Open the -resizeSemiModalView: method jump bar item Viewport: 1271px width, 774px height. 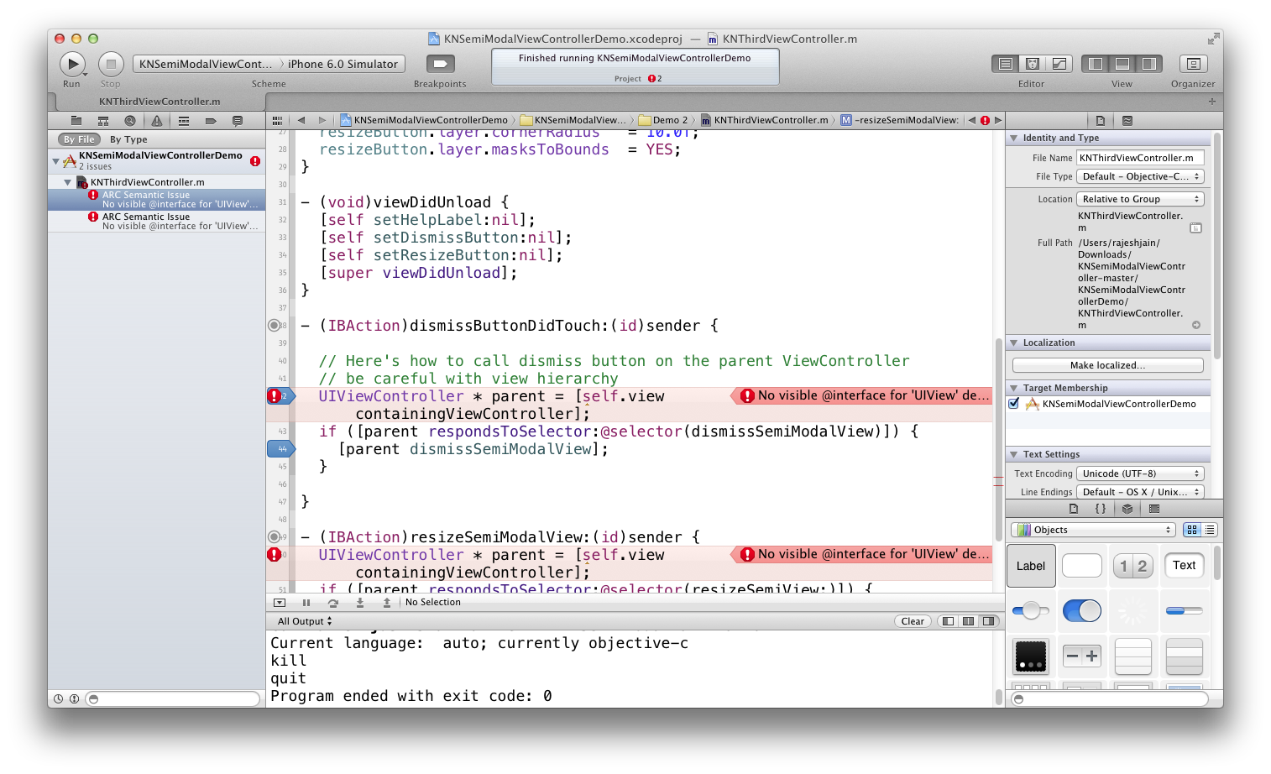(x=900, y=120)
